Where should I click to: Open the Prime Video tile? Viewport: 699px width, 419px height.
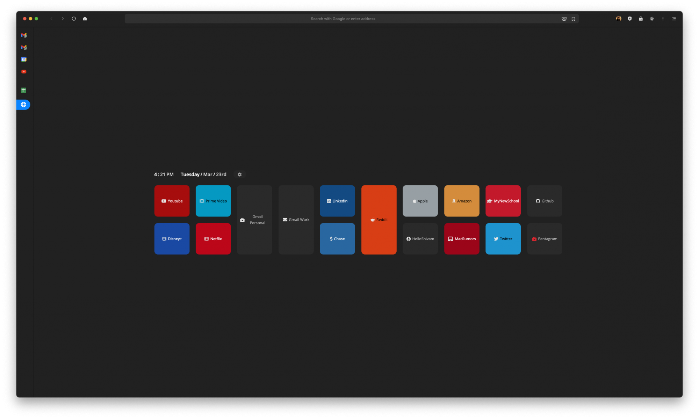coord(213,201)
